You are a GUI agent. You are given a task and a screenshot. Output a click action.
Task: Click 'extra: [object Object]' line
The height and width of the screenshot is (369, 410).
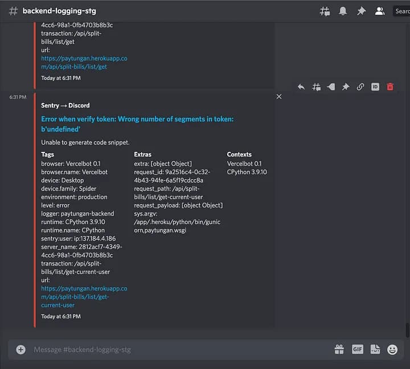click(x=163, y=164)
